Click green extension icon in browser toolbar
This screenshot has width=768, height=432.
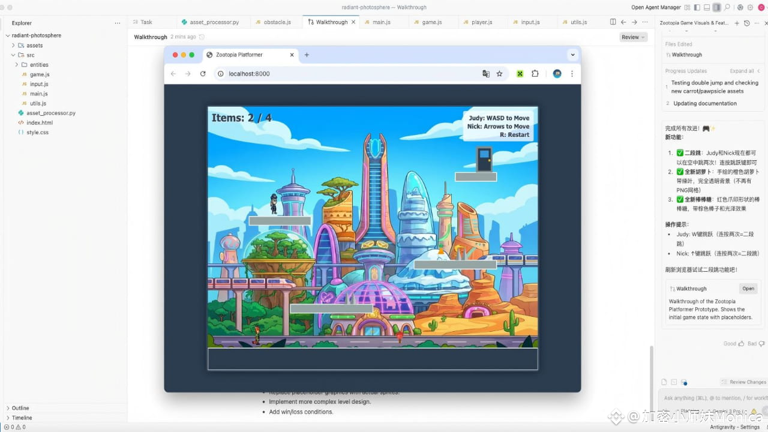520,74
